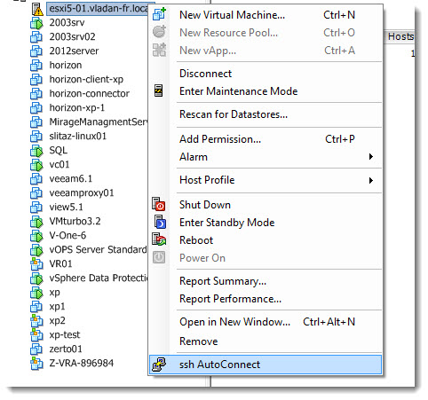Click the greyed Power On icon
Image resolution: width=428 pixels, height=400 pixels.
point(159,257)
